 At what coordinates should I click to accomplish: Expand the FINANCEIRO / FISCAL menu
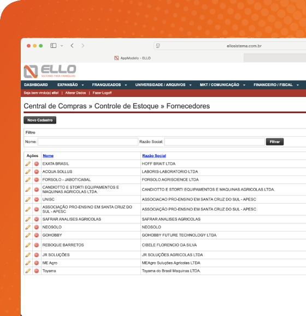[276, 85]
